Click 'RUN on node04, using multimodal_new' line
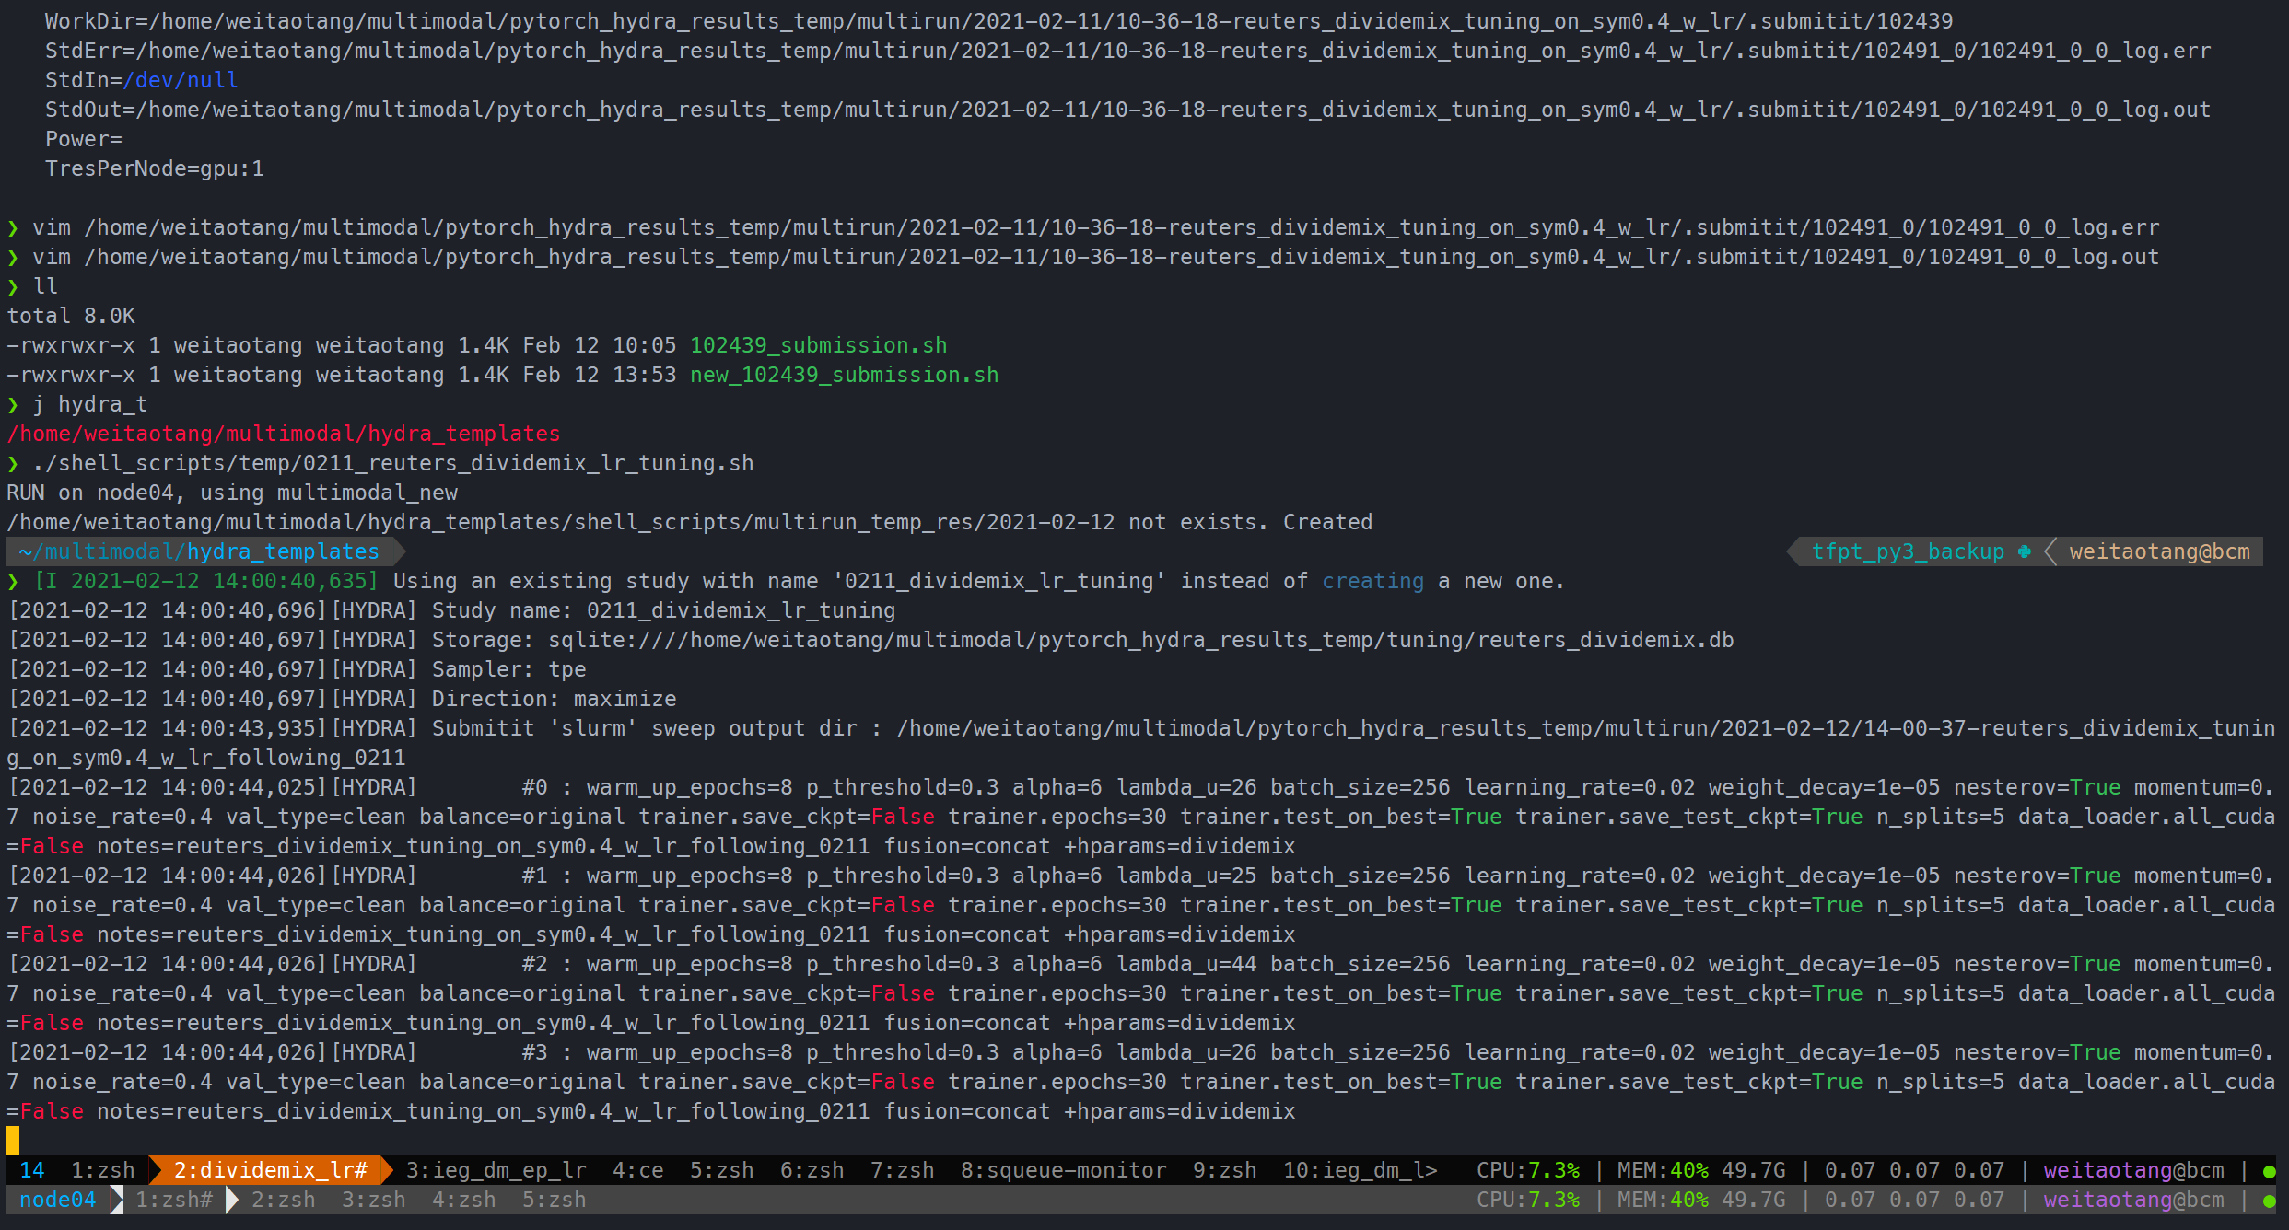 (232, 493)
